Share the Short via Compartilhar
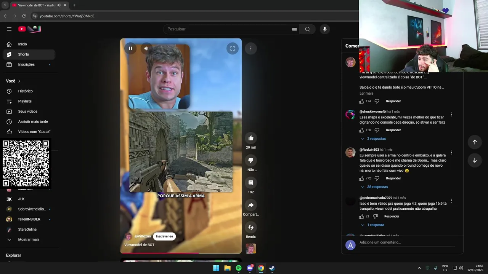Image resolution: width=488 pixels, height=274 pixels. tap(251, 205)
